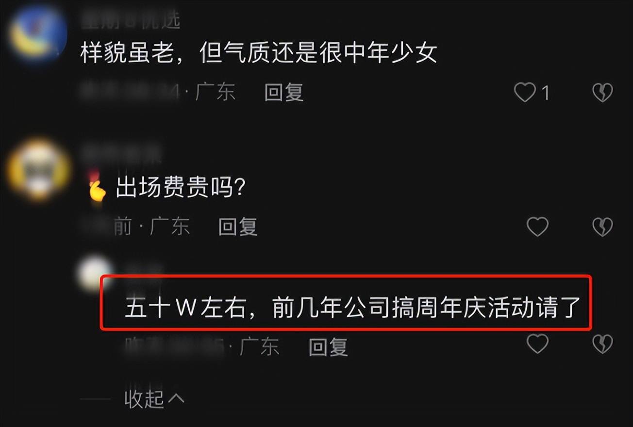Tap the like count 1 on first comment

pos(545,93)
